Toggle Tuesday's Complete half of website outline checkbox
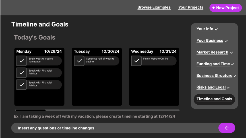The image size is (246, 138). click(79, 61)
